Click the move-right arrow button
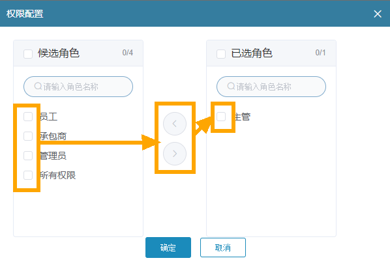 (x=175, y=154)
